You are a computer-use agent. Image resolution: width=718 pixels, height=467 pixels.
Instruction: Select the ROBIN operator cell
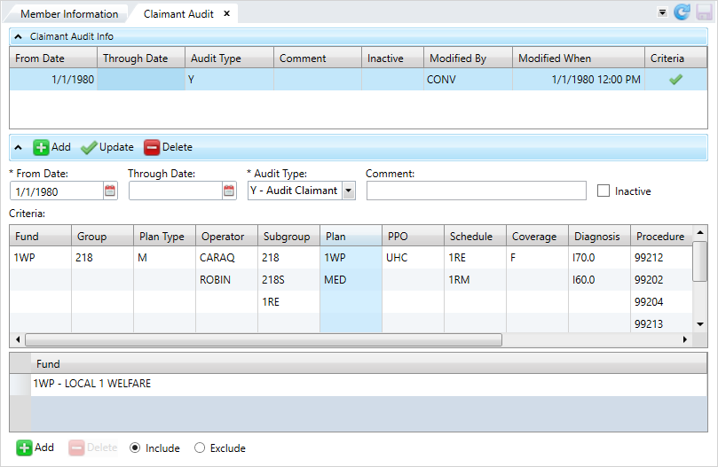226,280
